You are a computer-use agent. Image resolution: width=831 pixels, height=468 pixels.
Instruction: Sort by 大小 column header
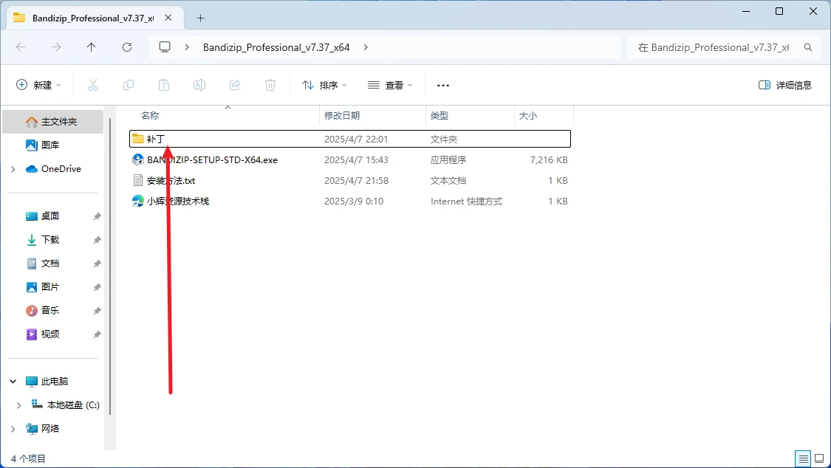coord(528,115)
